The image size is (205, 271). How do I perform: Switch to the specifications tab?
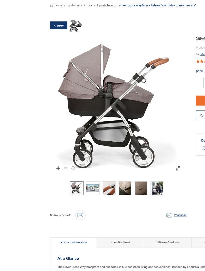pos(120,242)
